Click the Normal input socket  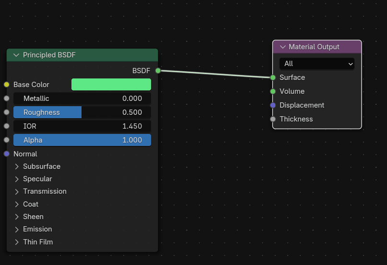[x=7, y=154]
